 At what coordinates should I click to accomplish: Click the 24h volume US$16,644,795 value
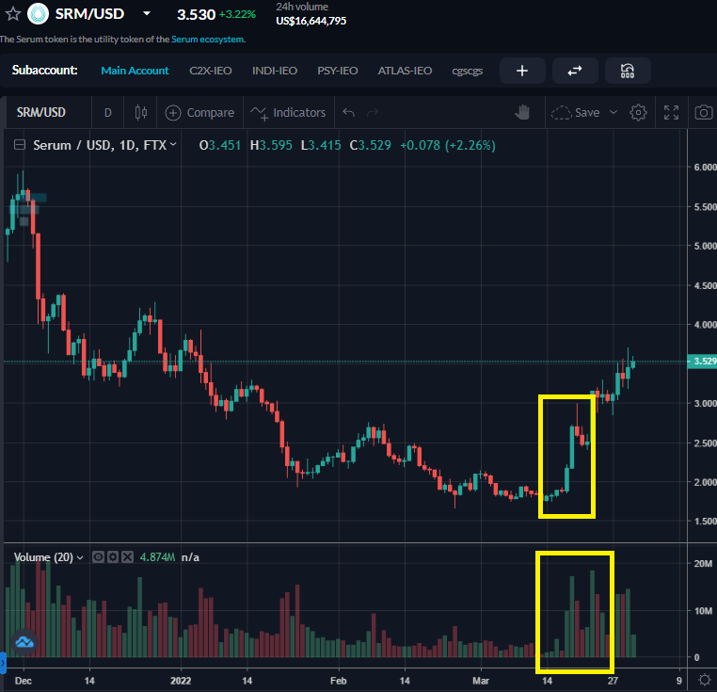click(311, 21)
